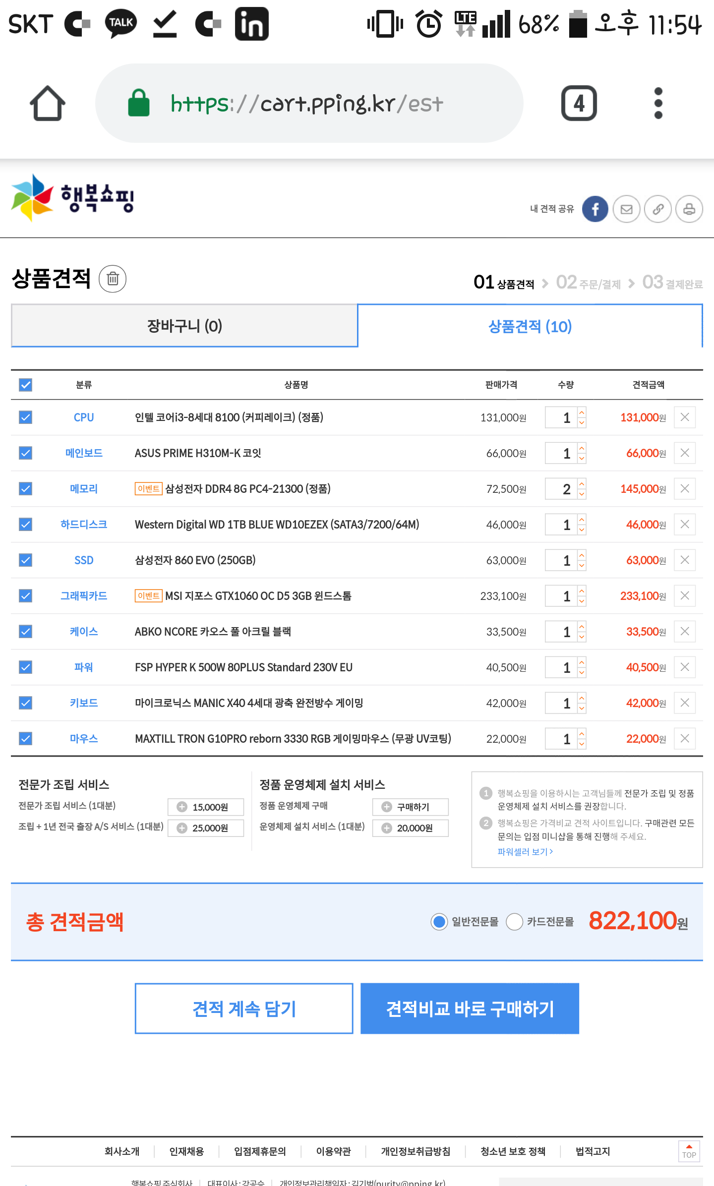The height and width of the screenshot is (1186, 714).
Task: Toggle the 메모리 row checkbox
Action: point(25,489)
